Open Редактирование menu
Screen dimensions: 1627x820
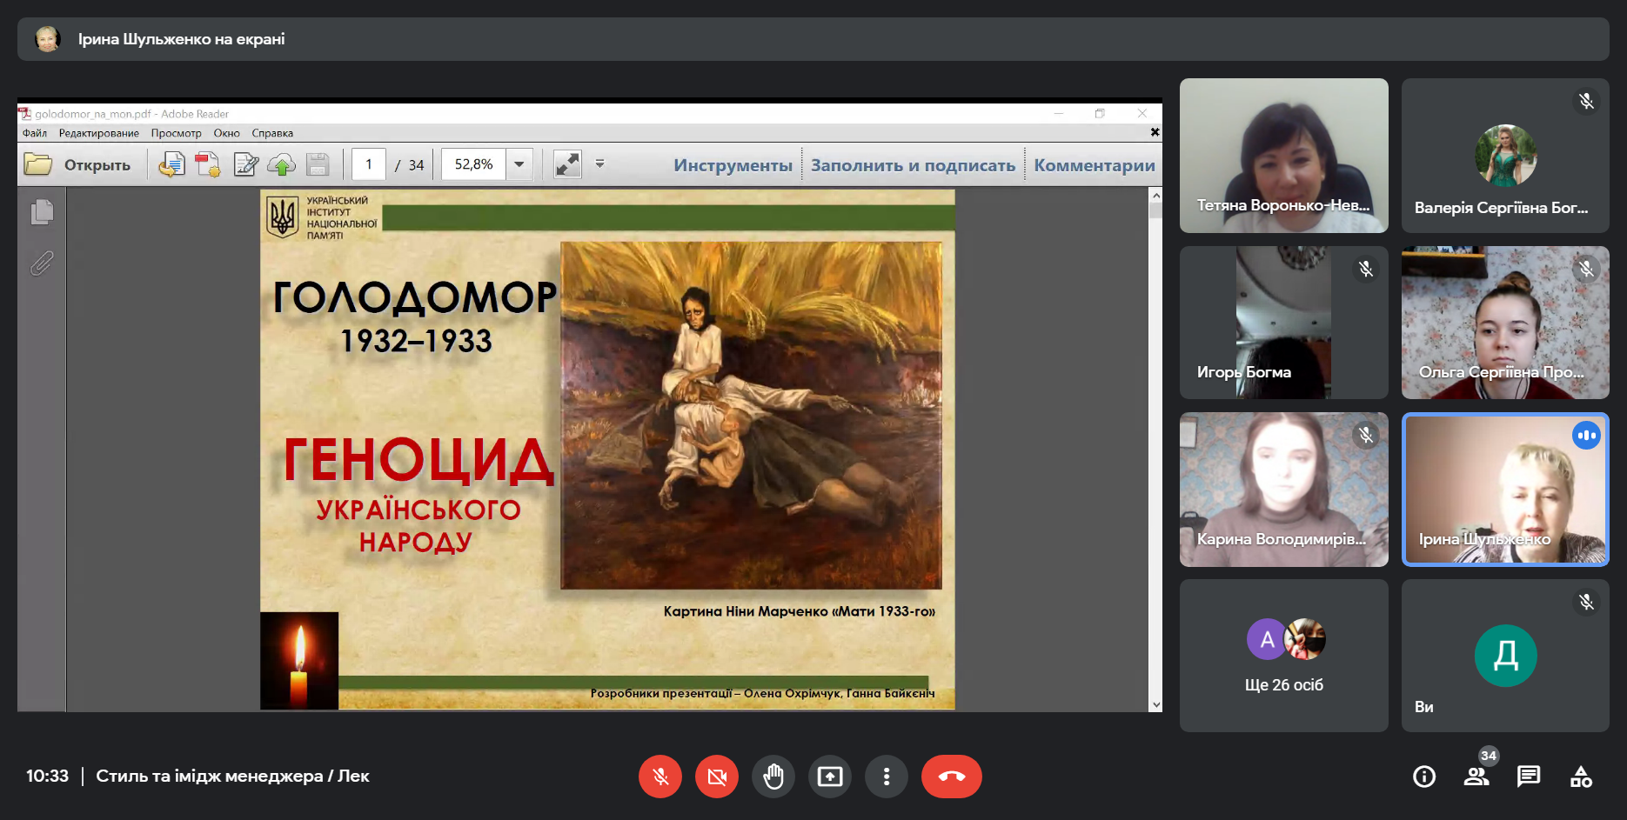pyautogui.click(x=99, y=133)
